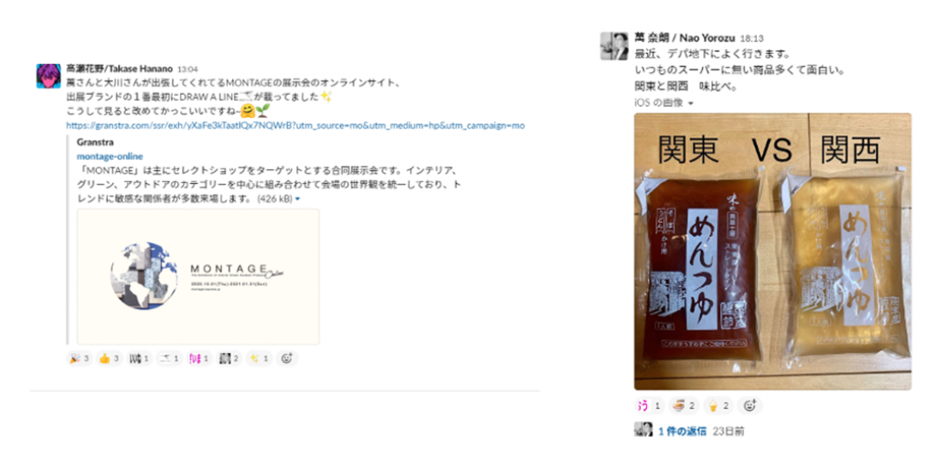Toggle the sparkles reaction on the MONTAGE post
936x469 pixels.
(x=259, y=358)
